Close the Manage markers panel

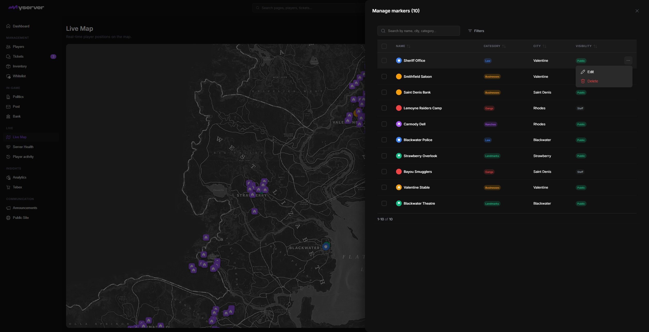click(637, 11)
